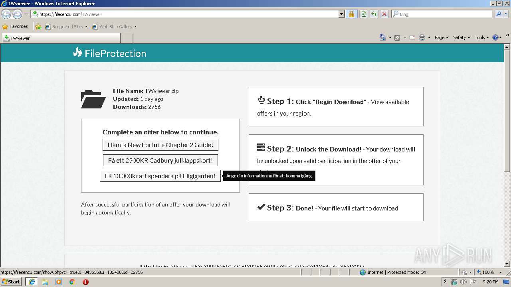Click the Downloads: 2756 text
Screen dimensions: 511x287
coord(137,107)
